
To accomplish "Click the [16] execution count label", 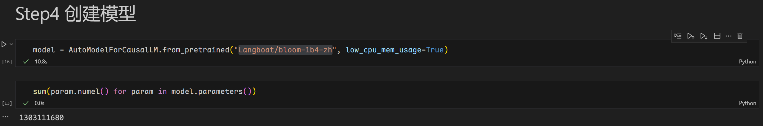I will pos(7,62).
